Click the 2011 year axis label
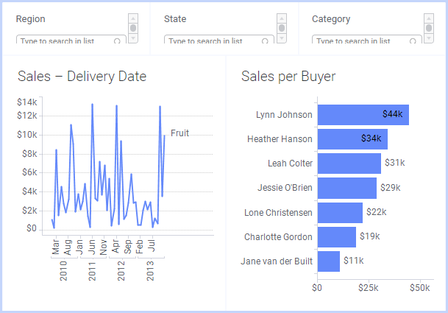 pyautogui.click(x=93, y=272)
